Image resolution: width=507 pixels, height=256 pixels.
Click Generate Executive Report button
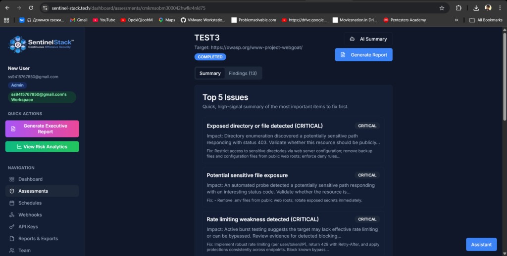click(42, 129)
